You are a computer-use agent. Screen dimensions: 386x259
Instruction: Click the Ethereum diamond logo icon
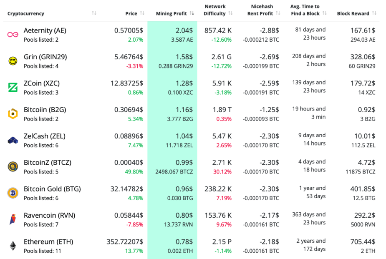click(13, 246)
